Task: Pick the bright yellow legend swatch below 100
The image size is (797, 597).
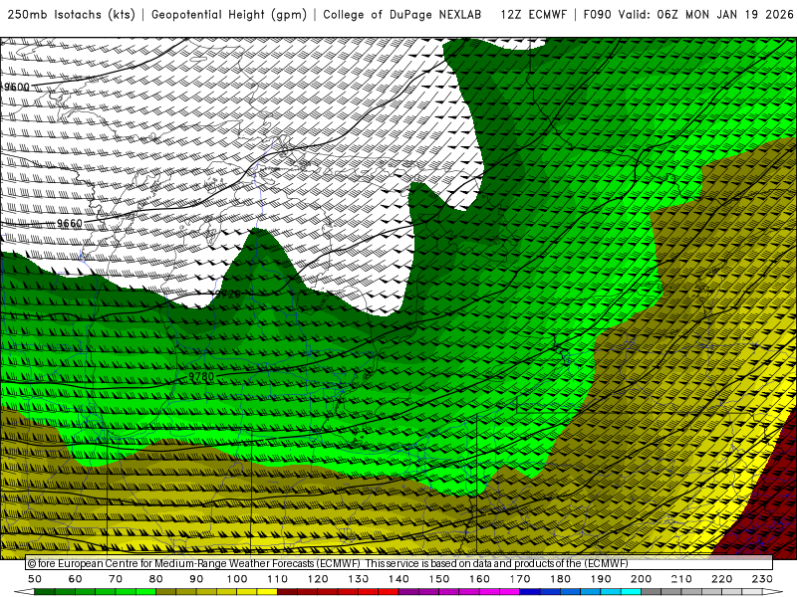Action: [247, 592]
